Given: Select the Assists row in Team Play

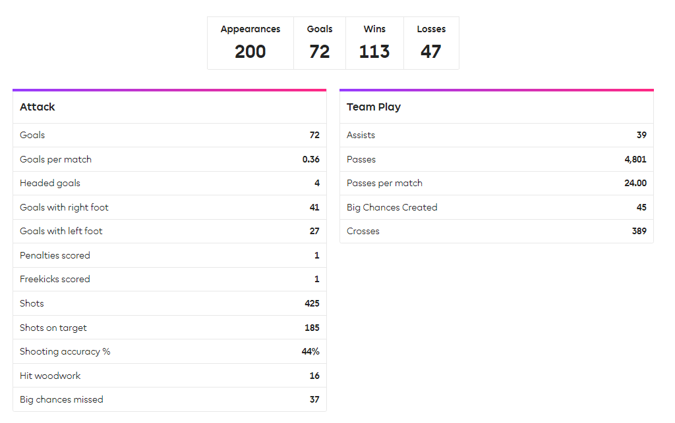Looking at the screenshot, I should point(496,135).
